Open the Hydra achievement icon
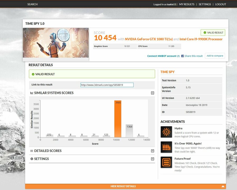This screenshot has width=237, height=190. [x=166, y=132]
